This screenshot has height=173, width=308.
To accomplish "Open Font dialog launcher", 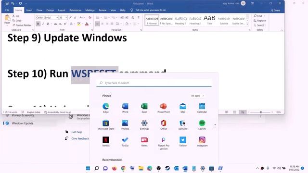I will pyautogui.click(x=92, y=30).
